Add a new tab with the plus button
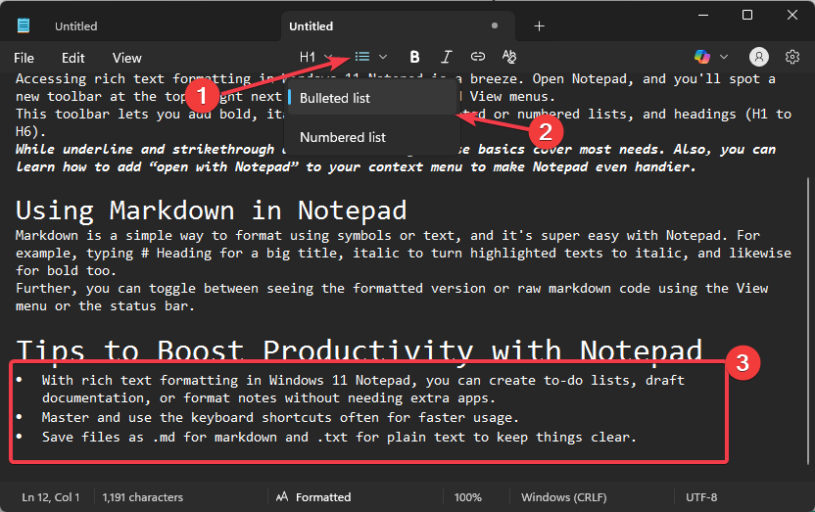This screenshot has height=512, width=815. tap(539, 26)
